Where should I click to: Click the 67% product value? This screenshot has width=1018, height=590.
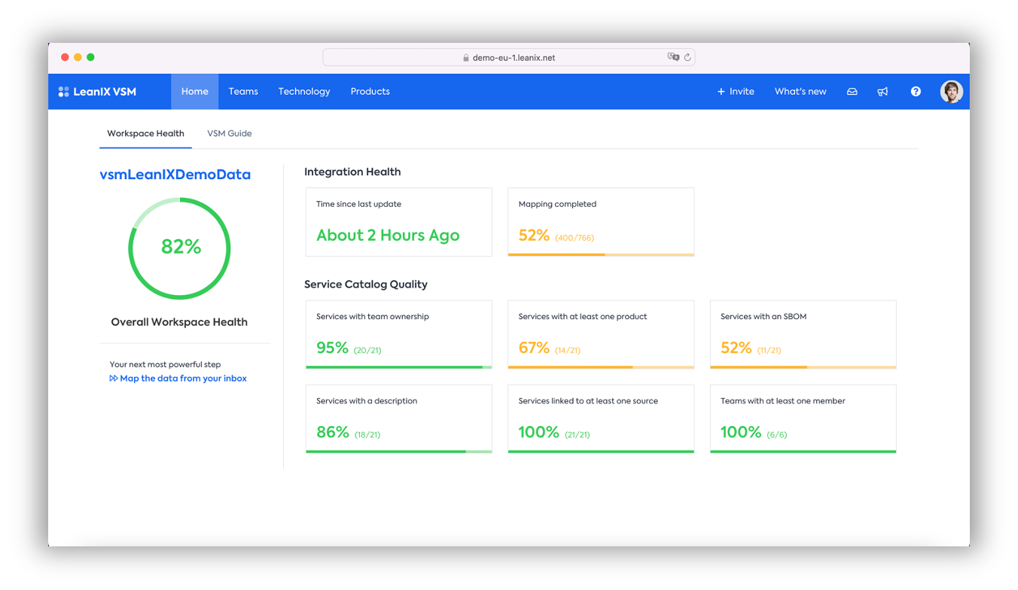[x=534, y=348]
